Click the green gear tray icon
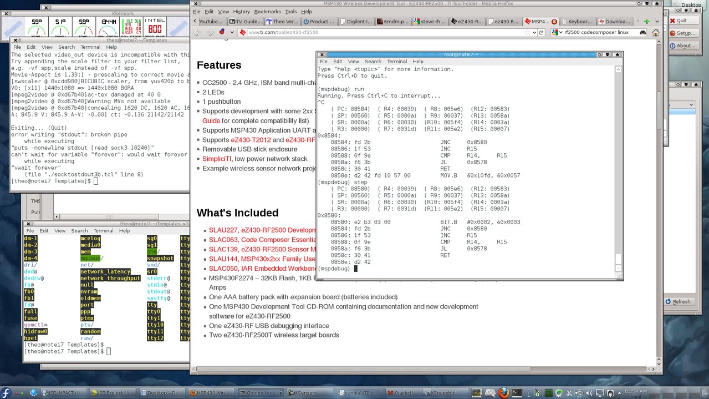The image size is (709, 399). [559, 393]
